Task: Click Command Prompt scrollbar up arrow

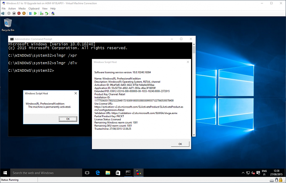Action: [x=194, y=44]
